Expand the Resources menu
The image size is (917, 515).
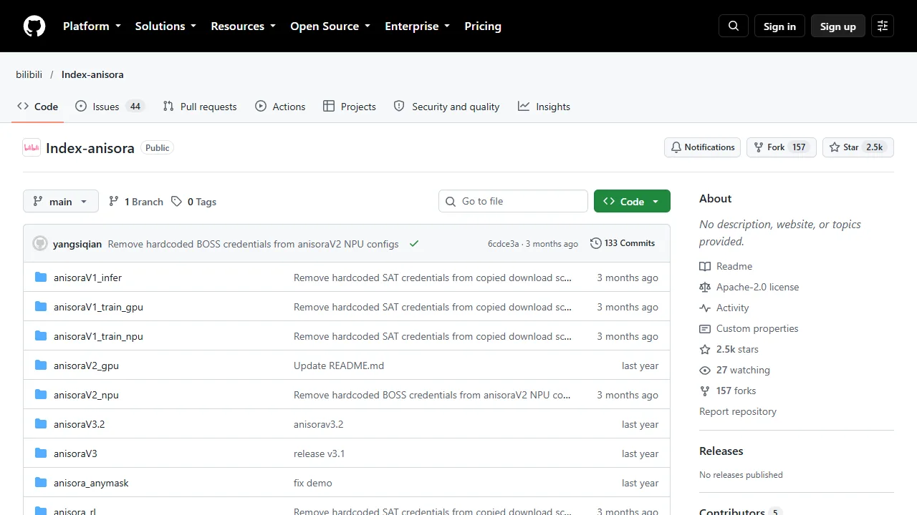pos(243,26)
